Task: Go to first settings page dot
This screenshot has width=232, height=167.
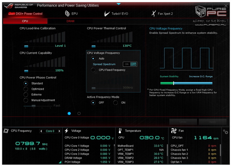Action: click(x=69, y=113)
